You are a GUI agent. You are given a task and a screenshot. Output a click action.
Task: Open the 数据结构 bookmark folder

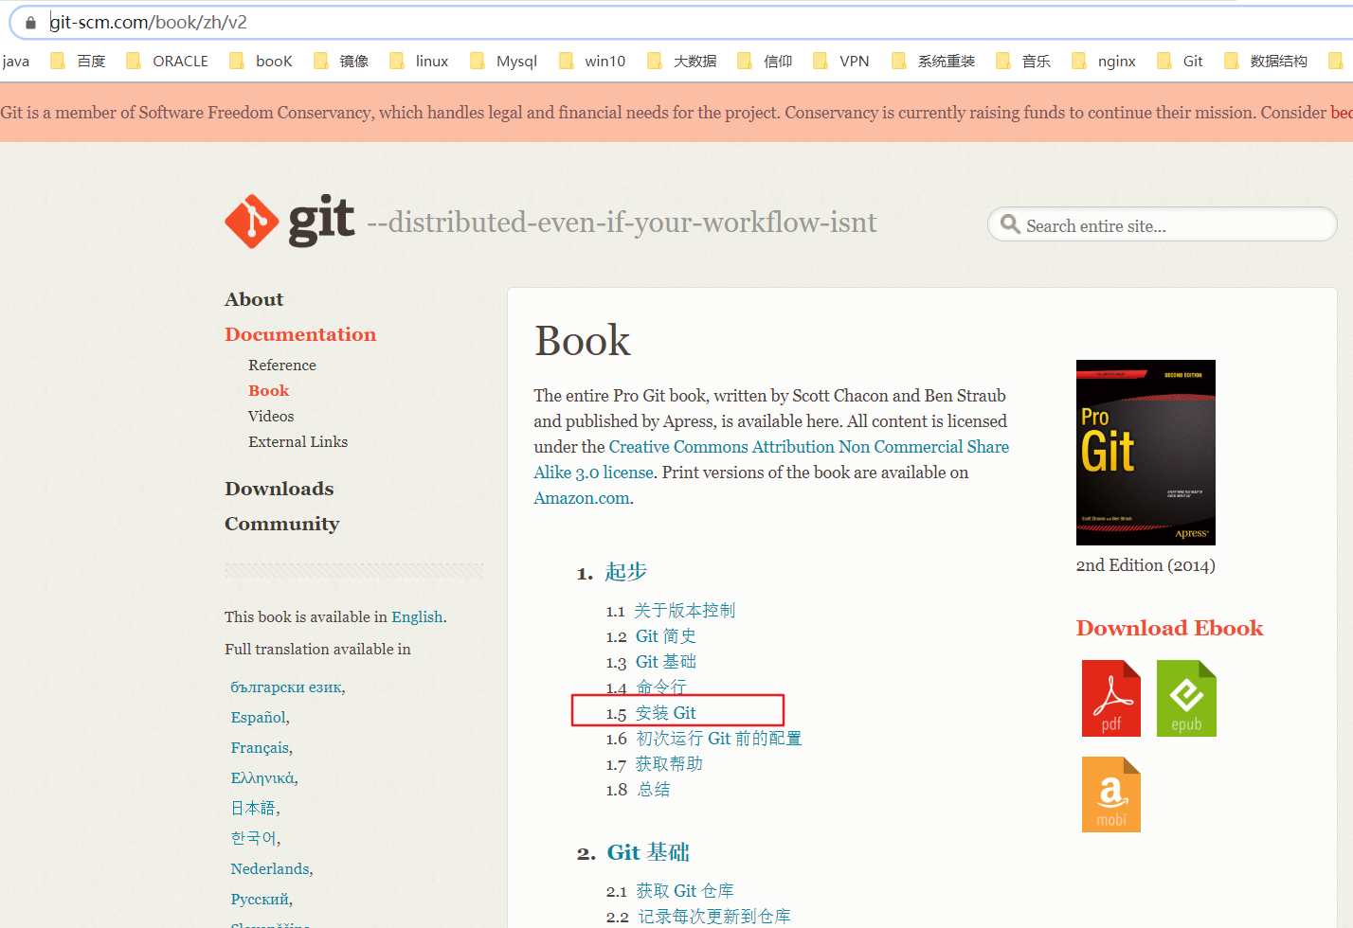[1266, 62]
